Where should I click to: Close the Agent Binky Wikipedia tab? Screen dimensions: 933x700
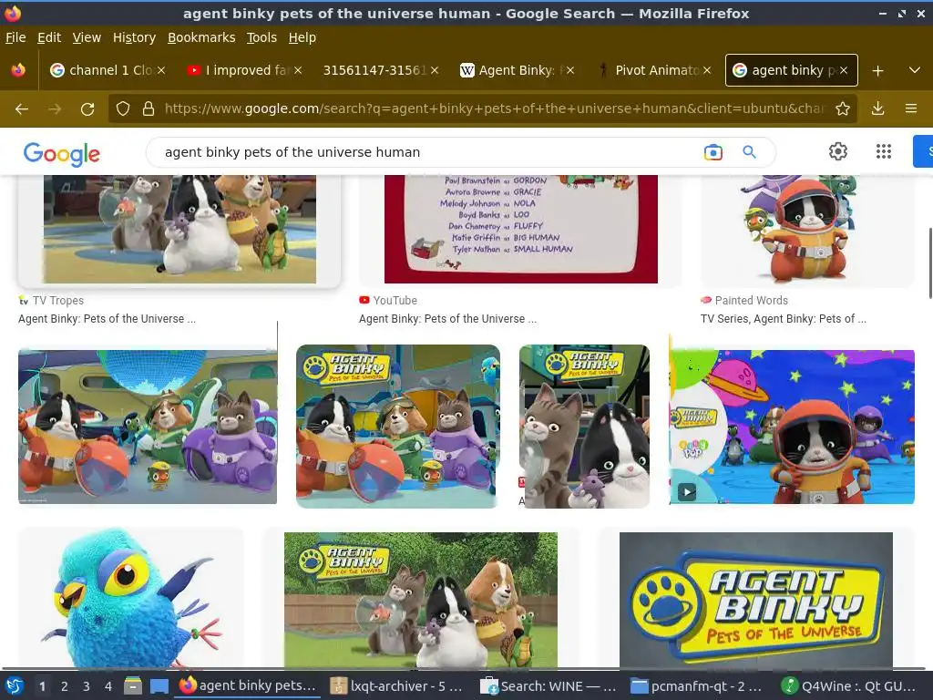(570, 70)
